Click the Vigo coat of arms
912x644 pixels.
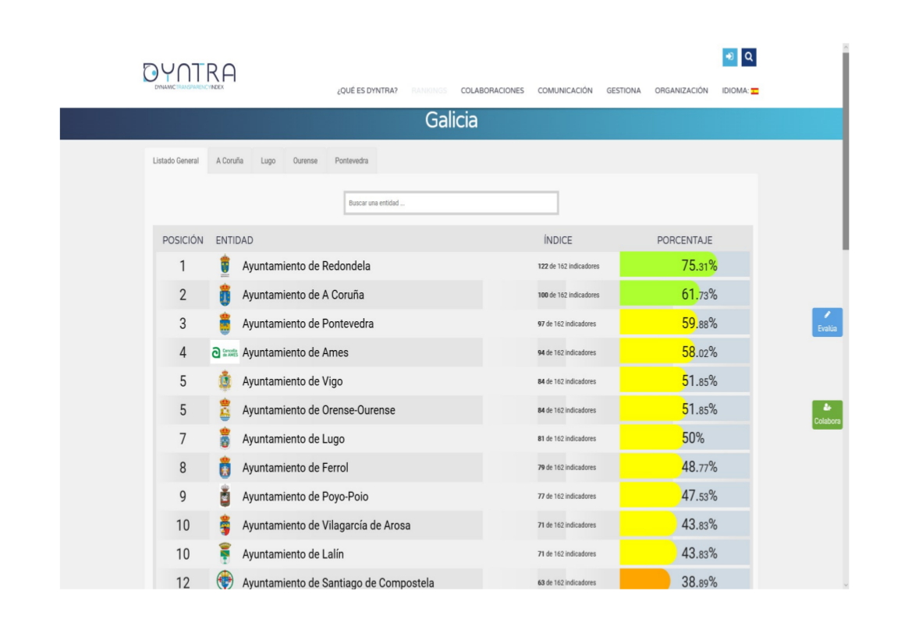225,381
